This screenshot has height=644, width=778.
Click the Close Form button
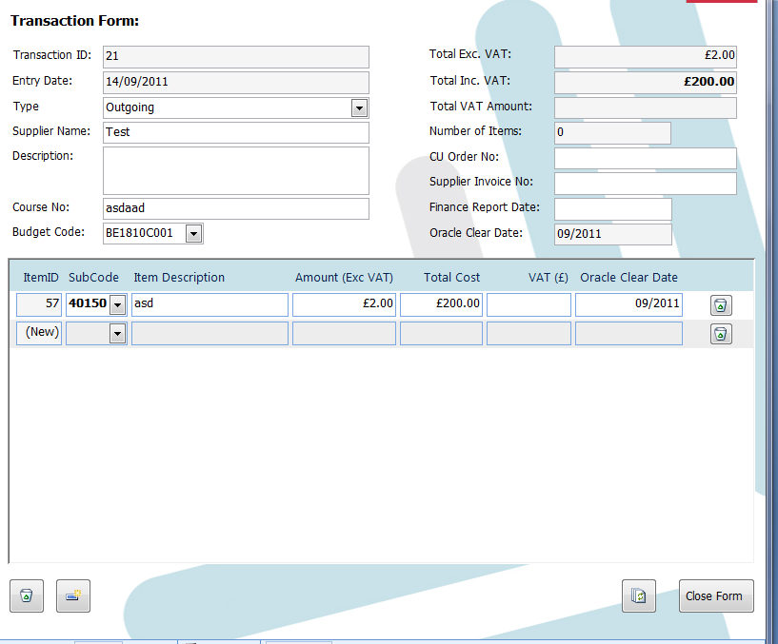(716, 595)
